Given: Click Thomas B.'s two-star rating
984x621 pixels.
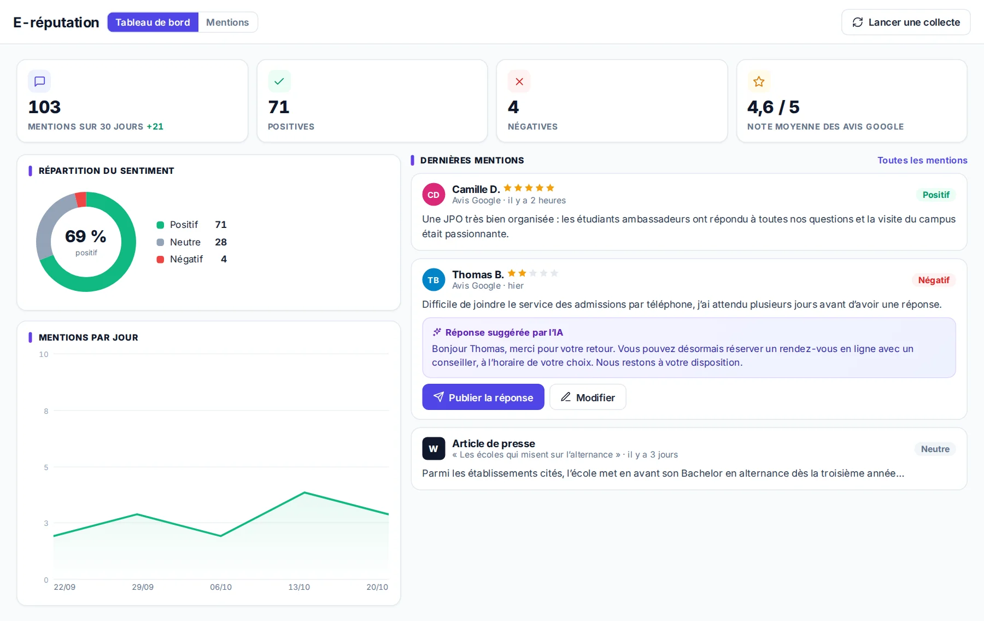Looking at the screenshot, I should point(532,273).
